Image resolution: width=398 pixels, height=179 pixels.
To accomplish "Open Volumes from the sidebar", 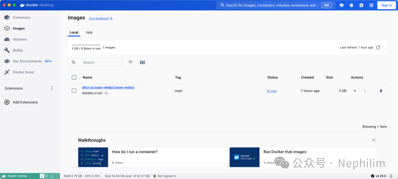I will click(x=20, y=39).
